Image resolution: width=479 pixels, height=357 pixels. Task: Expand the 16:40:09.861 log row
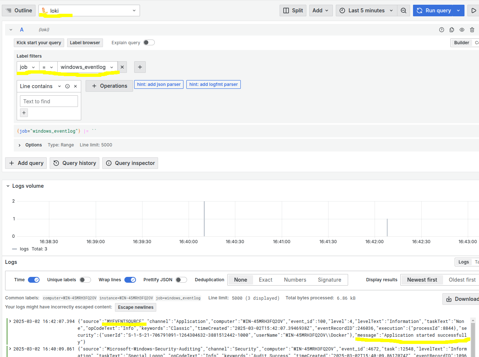click(x=10, y=349)
